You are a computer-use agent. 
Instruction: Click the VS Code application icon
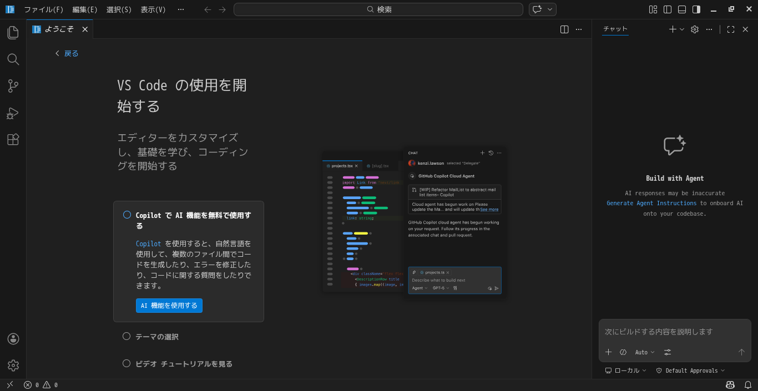(x=10, y=9)
